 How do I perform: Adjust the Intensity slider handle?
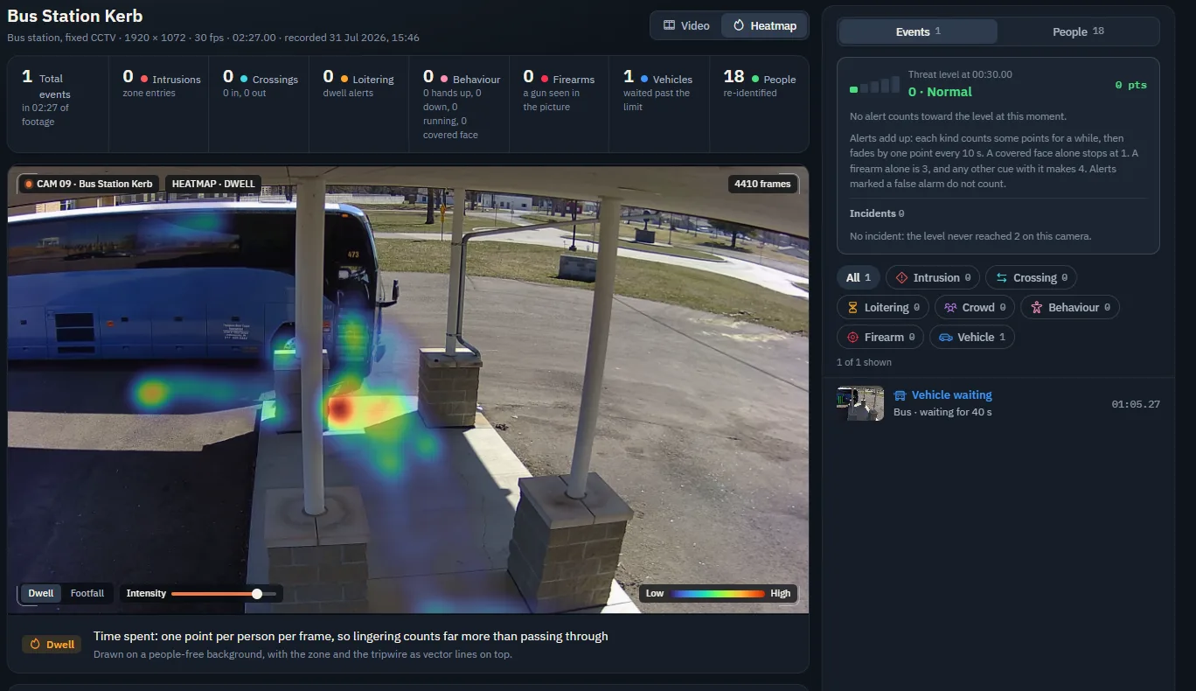tap(257, 594)
